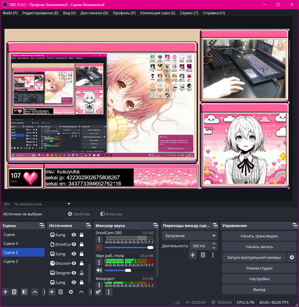This screenshot has height=307, width=299.
Task: Open Звук раб. стола audio options menu
Action: click(x=99, y=262)
